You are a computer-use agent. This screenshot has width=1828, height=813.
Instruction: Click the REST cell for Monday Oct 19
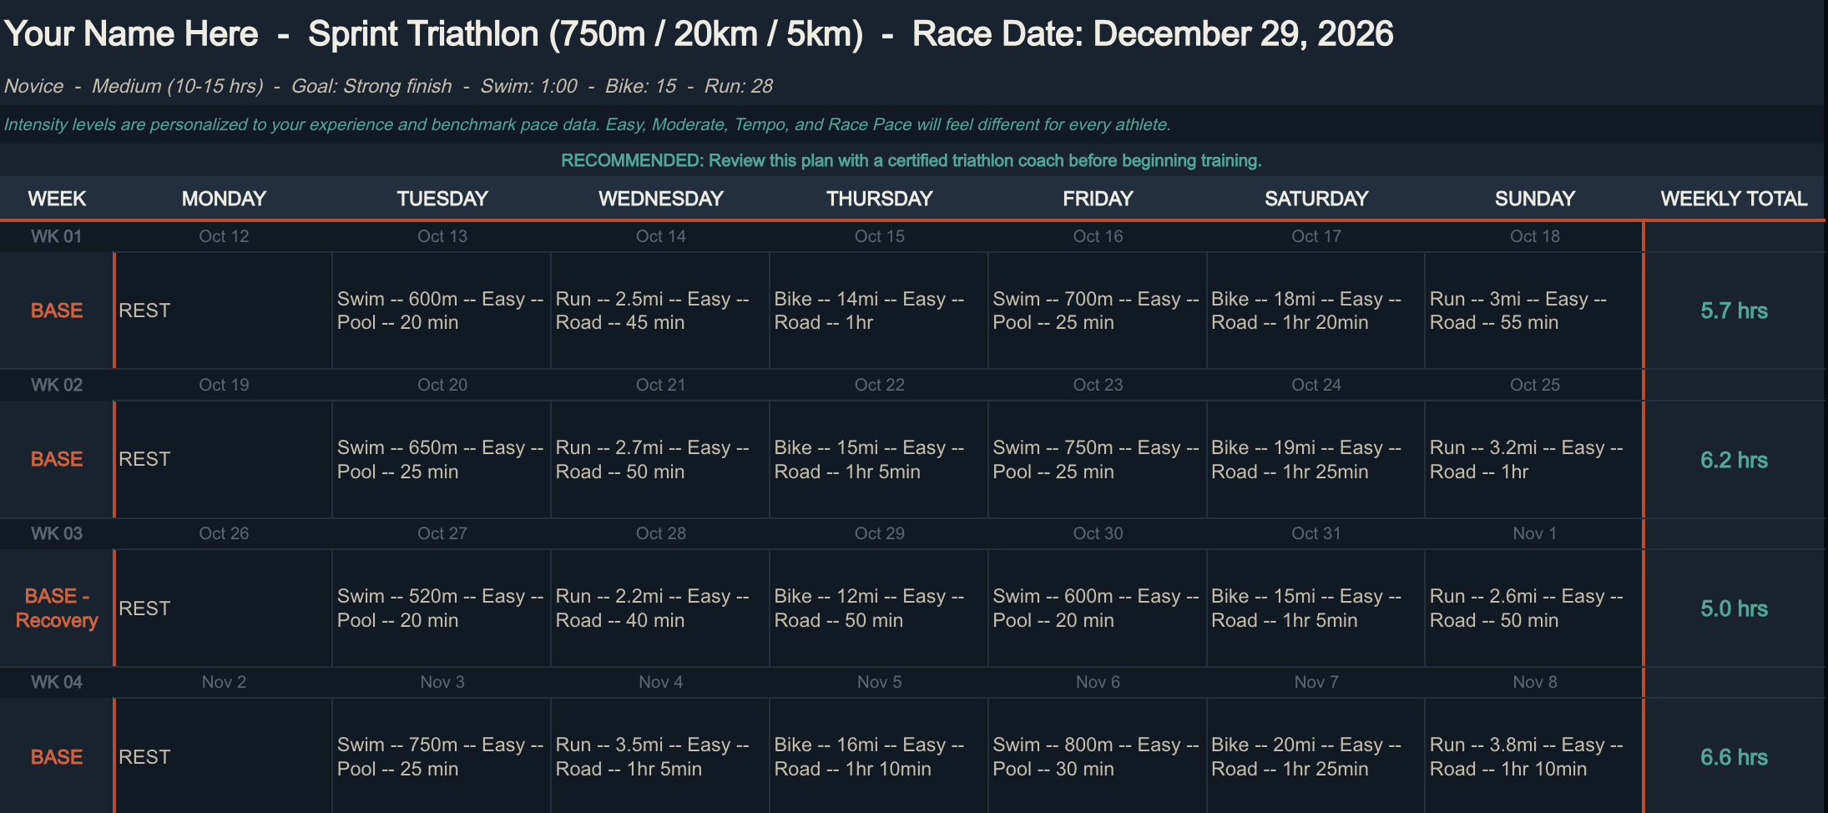pos(223,459)
